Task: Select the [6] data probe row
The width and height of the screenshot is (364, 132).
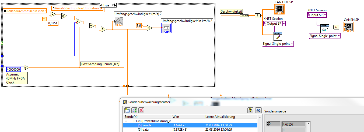Action: coord(191,130)
